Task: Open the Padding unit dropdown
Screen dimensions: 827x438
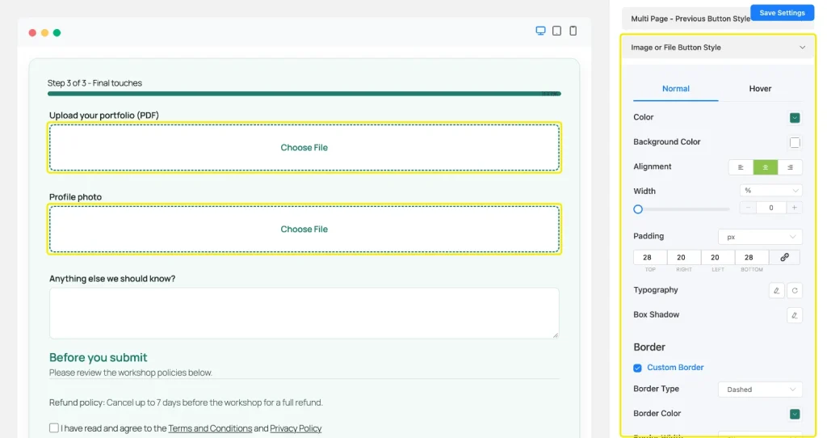Action: [760, 237]
